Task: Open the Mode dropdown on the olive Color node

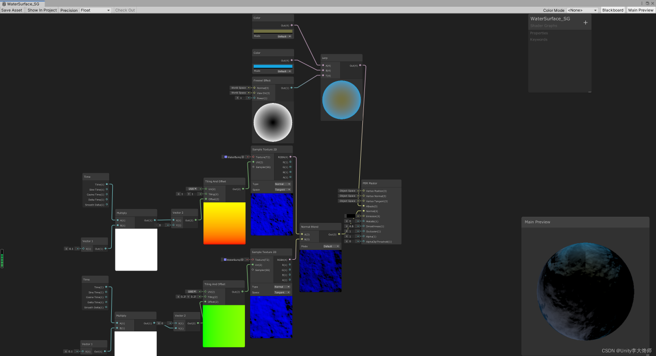Action: point(284,36)
